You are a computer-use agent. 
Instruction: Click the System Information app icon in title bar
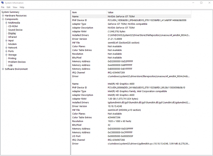[x=3, y=3]
